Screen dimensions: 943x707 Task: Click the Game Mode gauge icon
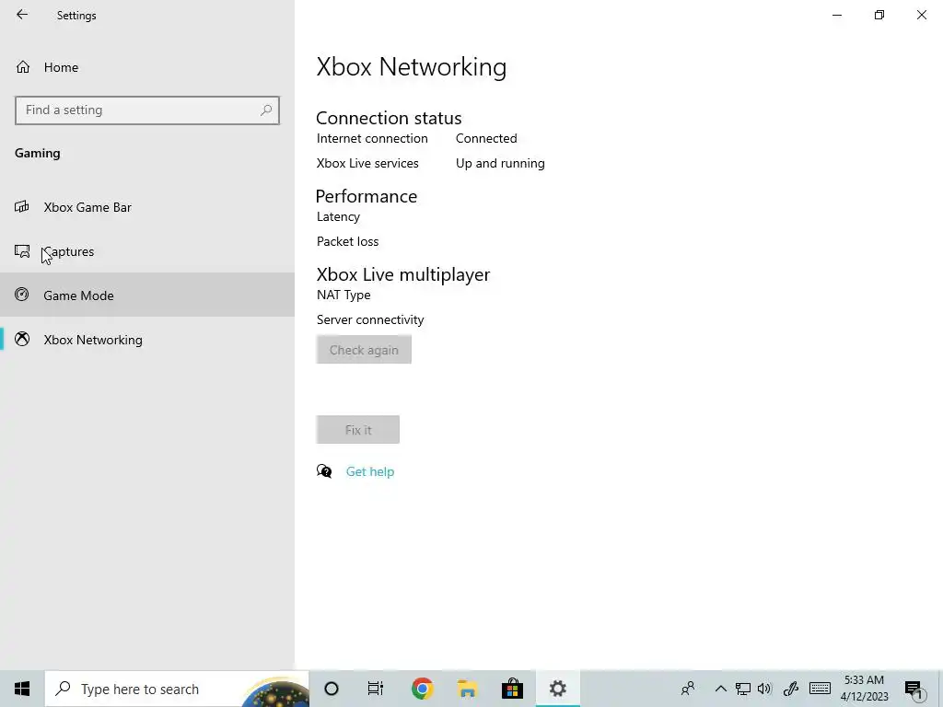click(x=22, y=295)
